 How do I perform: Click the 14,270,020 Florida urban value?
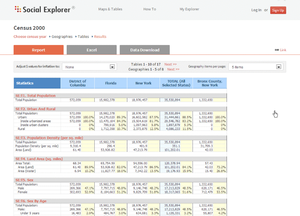coord(107,117)
